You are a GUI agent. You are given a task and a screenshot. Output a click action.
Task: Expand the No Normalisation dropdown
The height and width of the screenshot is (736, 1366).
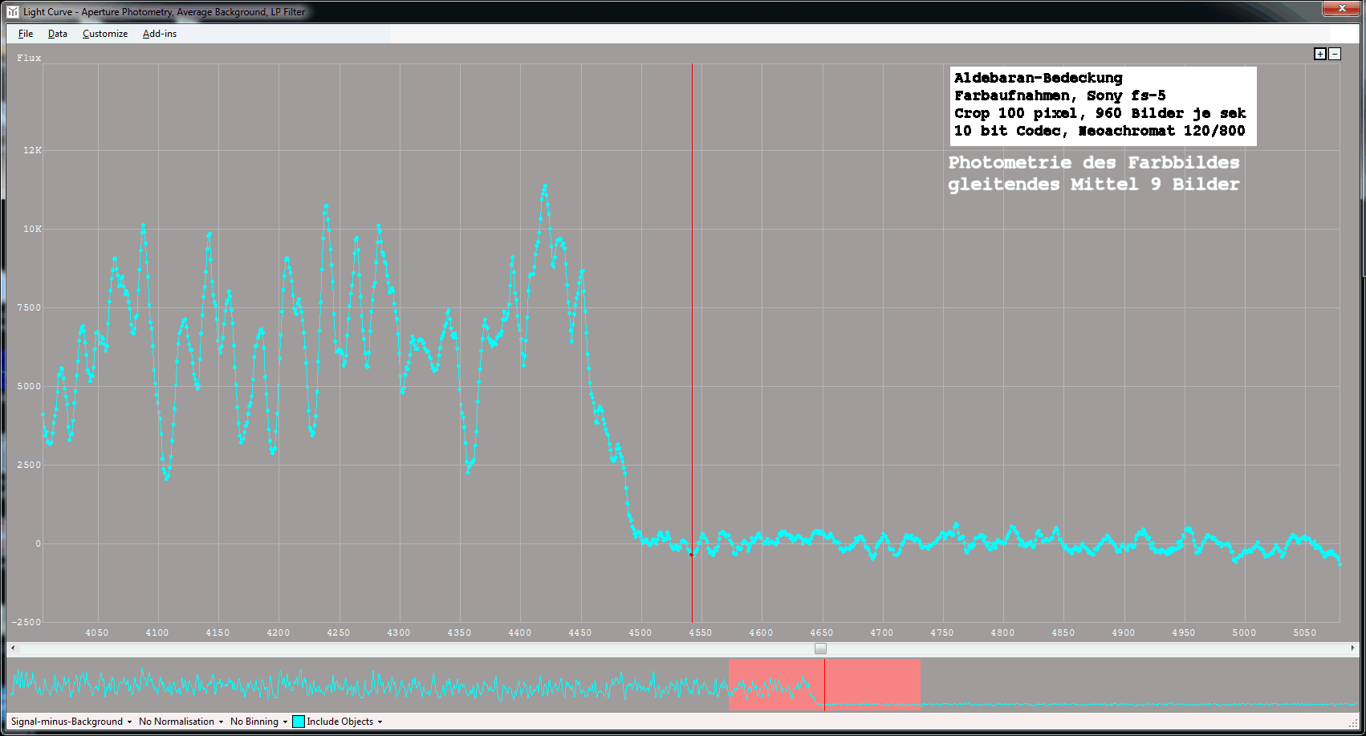coord(181,722)
